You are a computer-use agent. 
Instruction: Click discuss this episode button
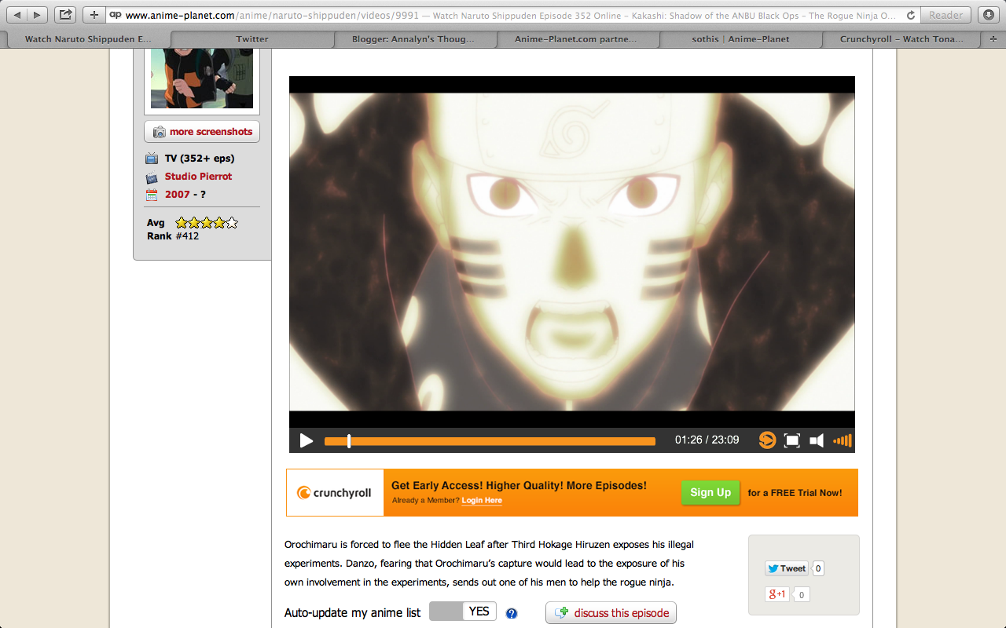coord(611,613)
